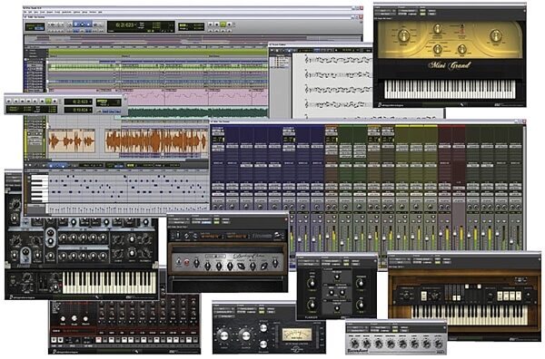
Task: Click the first staff in the Score Editor window
Action: [338, 60]
